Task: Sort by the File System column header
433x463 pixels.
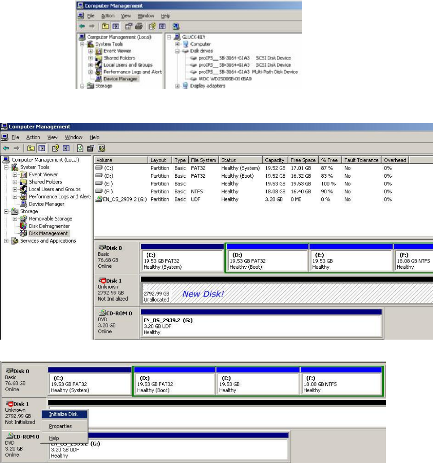Action: [x=204, y=160]
